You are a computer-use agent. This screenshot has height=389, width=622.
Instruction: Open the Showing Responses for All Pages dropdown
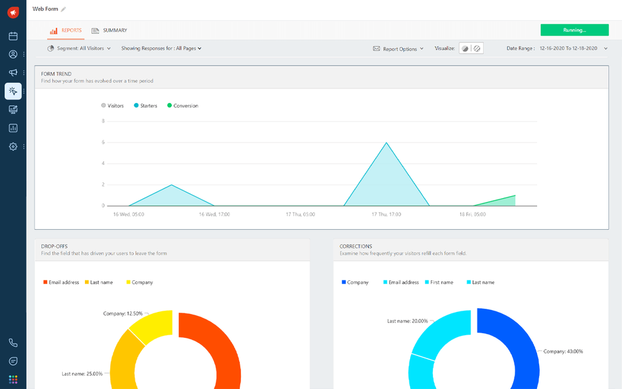click(161, 49)
